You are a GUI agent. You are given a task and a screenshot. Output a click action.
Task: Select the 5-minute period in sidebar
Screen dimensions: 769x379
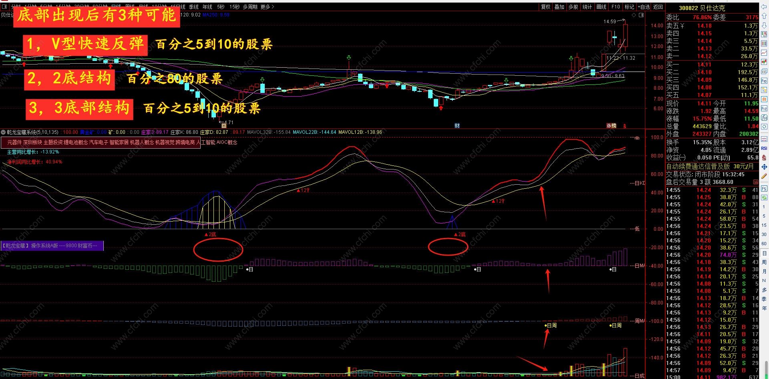(x=764, y=216)
